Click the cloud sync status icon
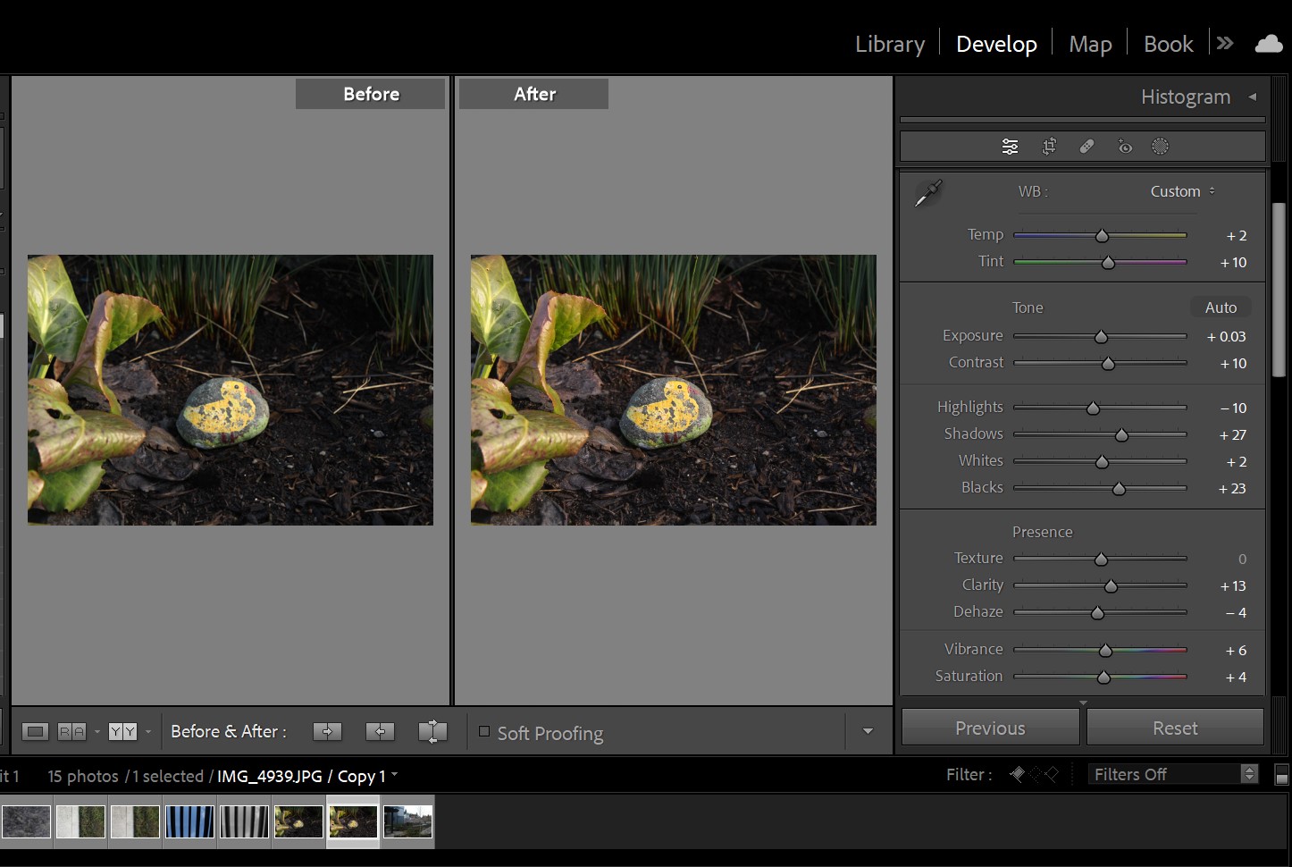1292x867 pixels. point(1269,44)
